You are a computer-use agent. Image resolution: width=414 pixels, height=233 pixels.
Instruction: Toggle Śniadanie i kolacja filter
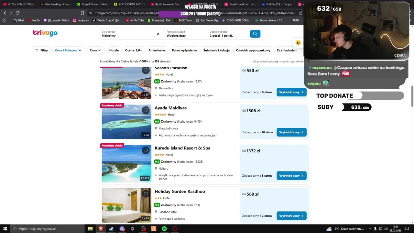216,50
